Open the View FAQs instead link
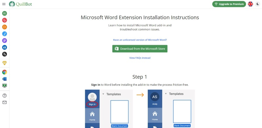Screen dimensions: 262x128 click(x=140, y=58)
